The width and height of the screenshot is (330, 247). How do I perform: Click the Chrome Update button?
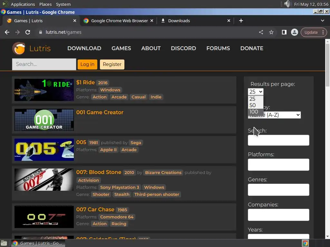pos(311,32)
